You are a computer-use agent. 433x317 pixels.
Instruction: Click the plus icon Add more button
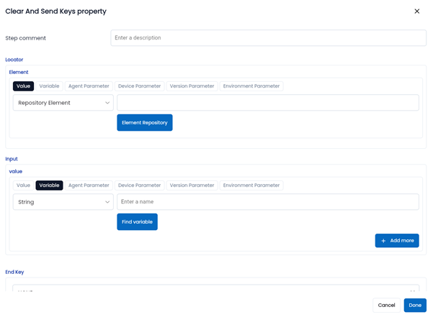[397, 241]
